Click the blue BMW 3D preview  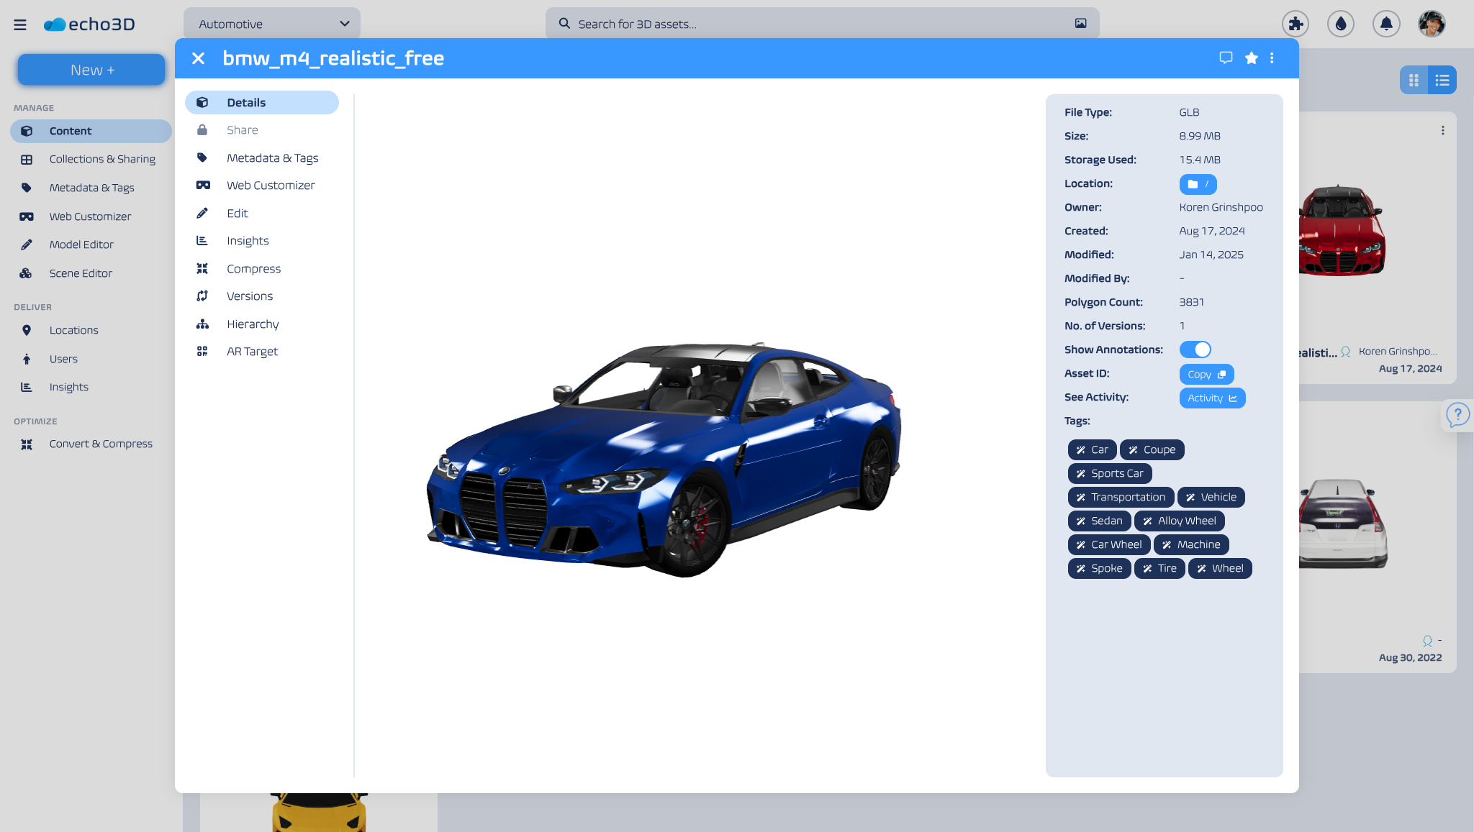point(664,460)
